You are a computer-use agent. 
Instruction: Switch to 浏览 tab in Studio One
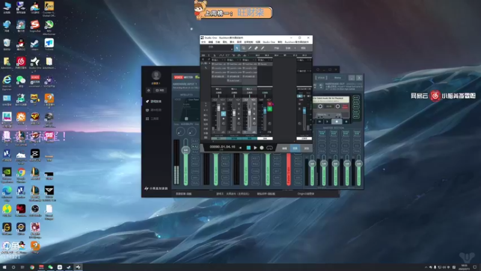click(x=306, y=148)
